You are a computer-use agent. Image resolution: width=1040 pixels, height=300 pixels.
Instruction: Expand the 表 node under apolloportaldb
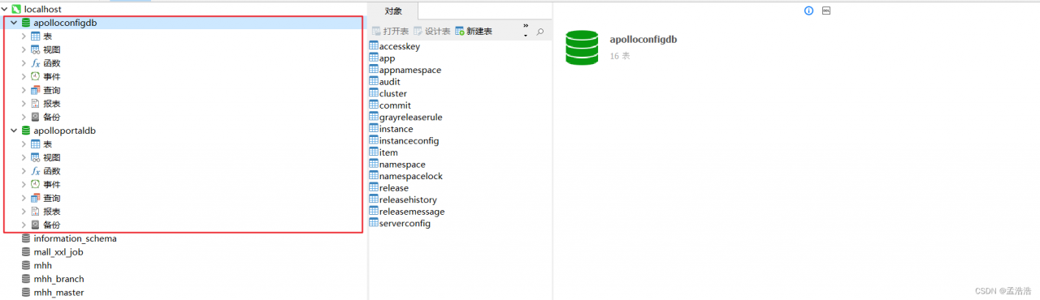[24, 144]
